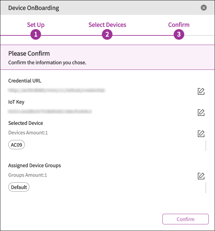Click the Default group chip
Screen dimensions: 215x231
coord(19,187)
